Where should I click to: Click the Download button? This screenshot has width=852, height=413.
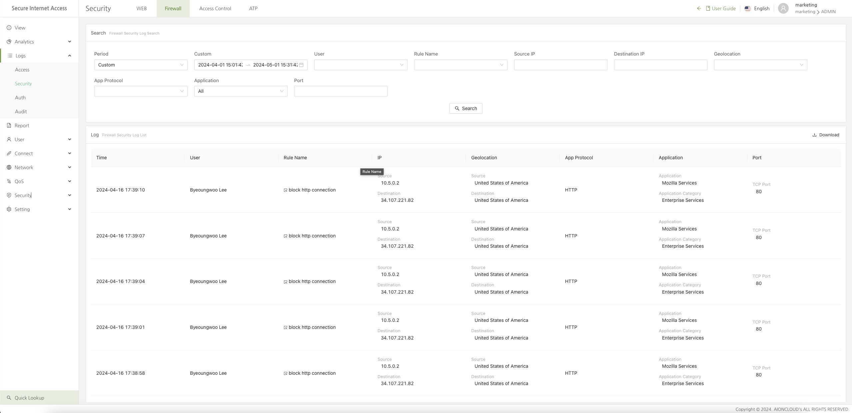pos(826,135)
